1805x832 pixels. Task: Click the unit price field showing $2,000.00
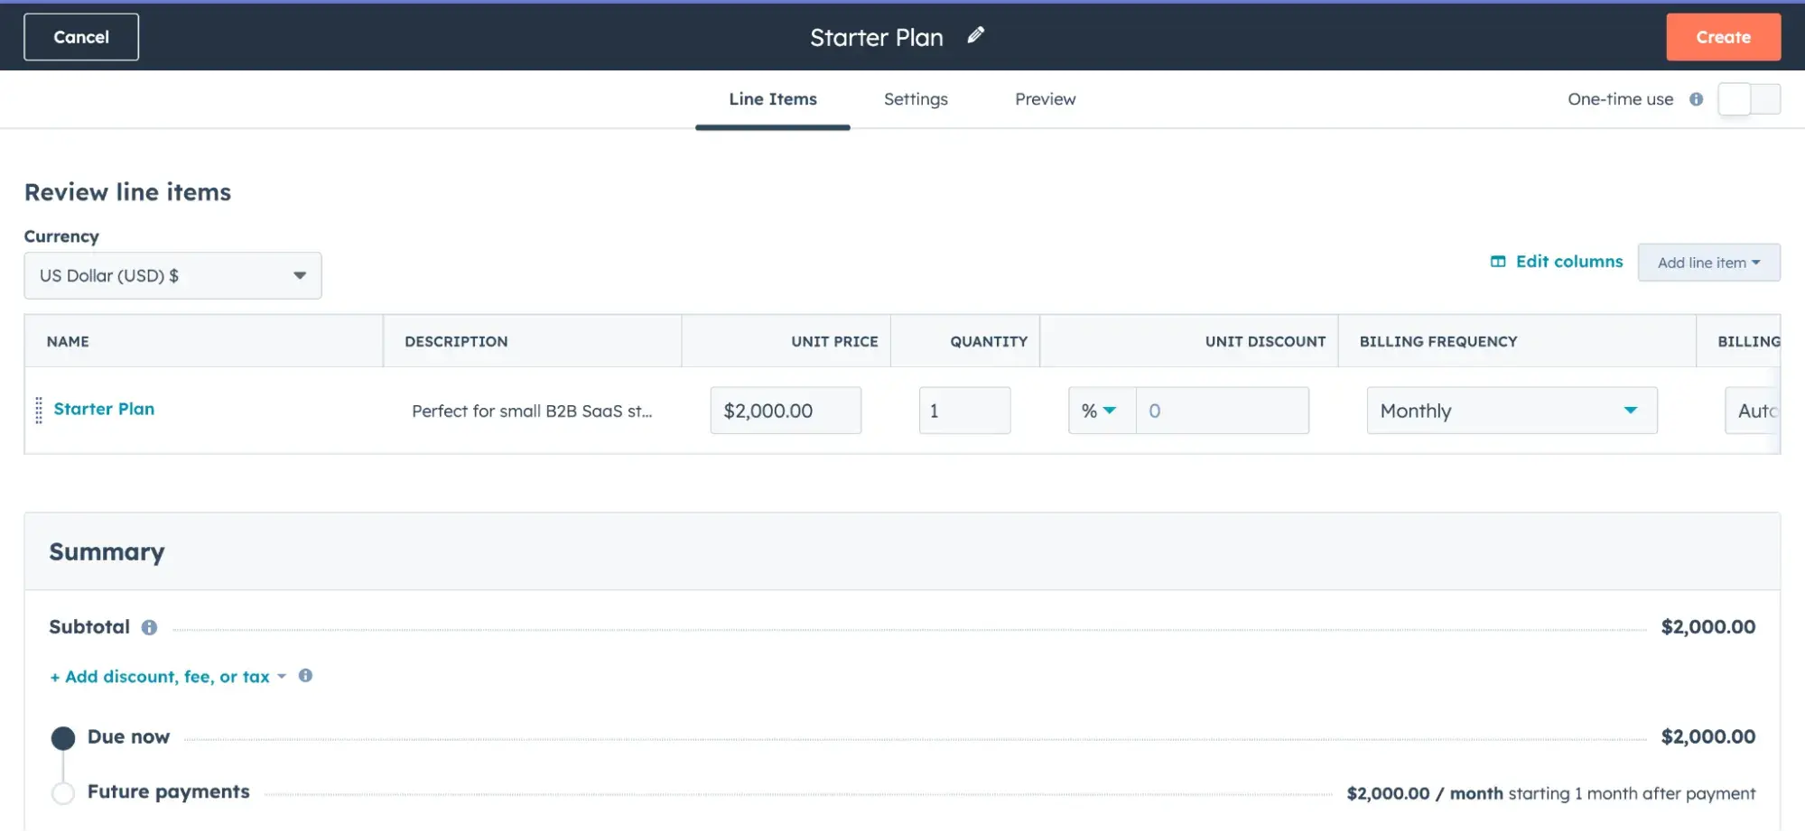[x=785, y=411]
